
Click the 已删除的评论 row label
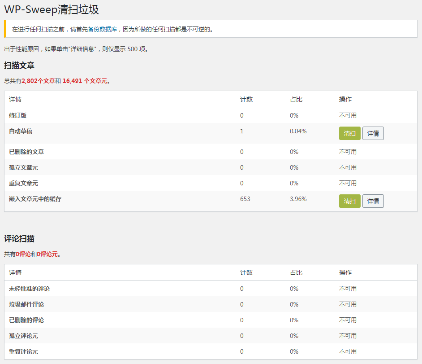(26, 320)
